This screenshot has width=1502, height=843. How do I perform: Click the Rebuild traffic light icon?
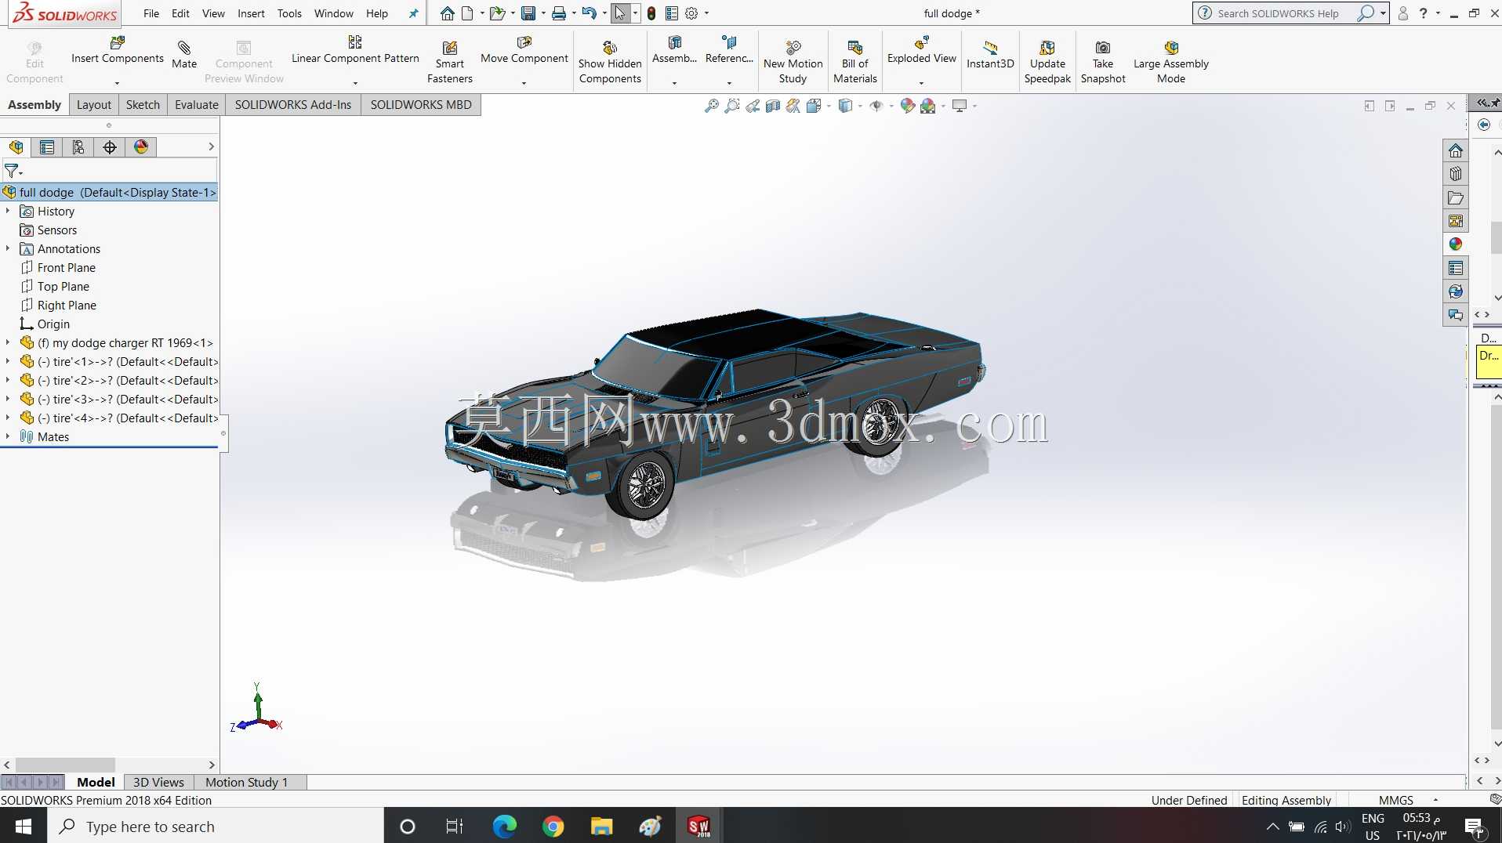point(651,13)
